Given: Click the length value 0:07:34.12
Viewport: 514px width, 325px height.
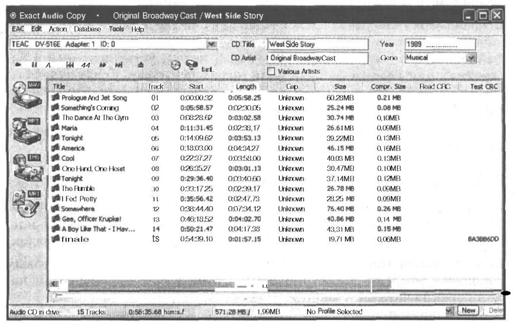Looking at the screenshot, I should [244, 208].
